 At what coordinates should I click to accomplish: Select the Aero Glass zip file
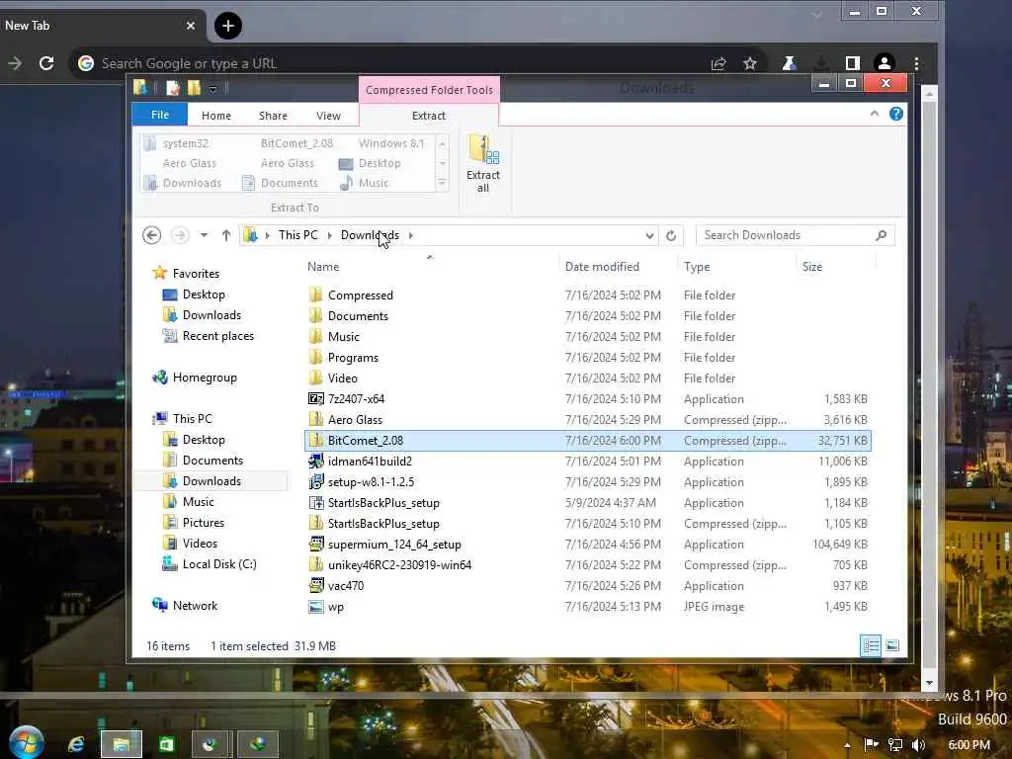click(x=587, y=419)
